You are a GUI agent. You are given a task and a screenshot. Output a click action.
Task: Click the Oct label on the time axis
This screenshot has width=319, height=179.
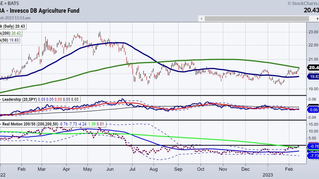coord(201,169)
